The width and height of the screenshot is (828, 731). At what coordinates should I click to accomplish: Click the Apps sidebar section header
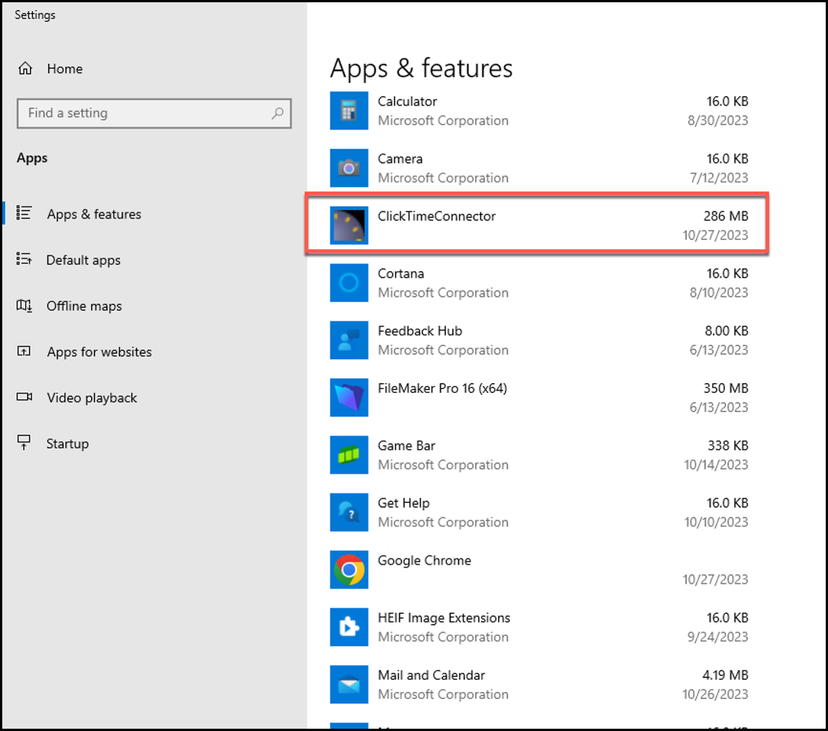coord(32,159)
